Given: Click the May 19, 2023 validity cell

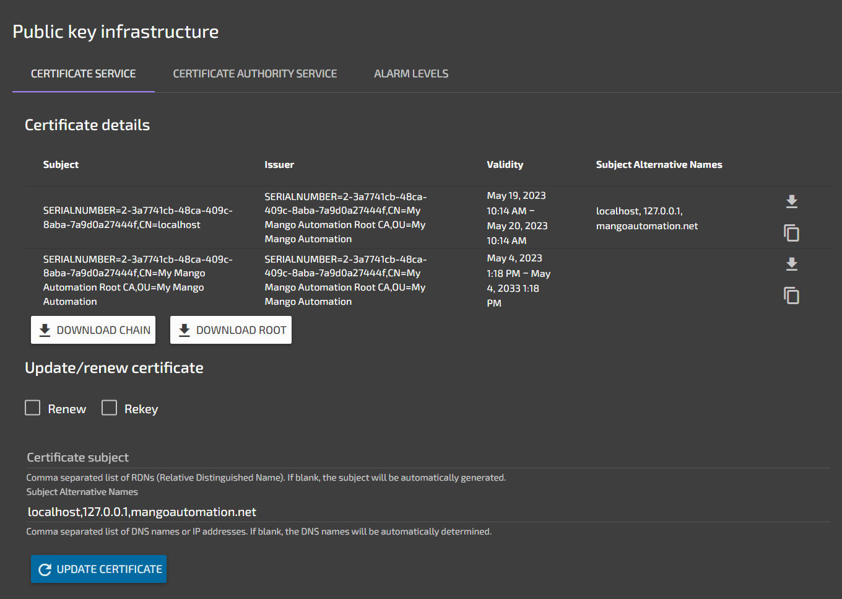Looking at the screenshot, I should pyautogui.click(x=518, y=218).
